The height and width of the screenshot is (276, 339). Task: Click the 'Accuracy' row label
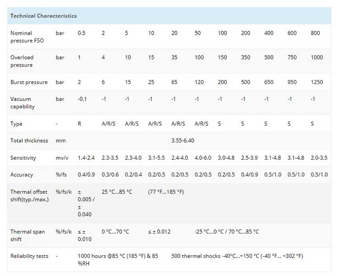coord(22,175)
